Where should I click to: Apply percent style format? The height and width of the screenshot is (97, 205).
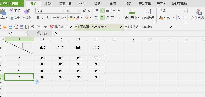pos(168,18)
